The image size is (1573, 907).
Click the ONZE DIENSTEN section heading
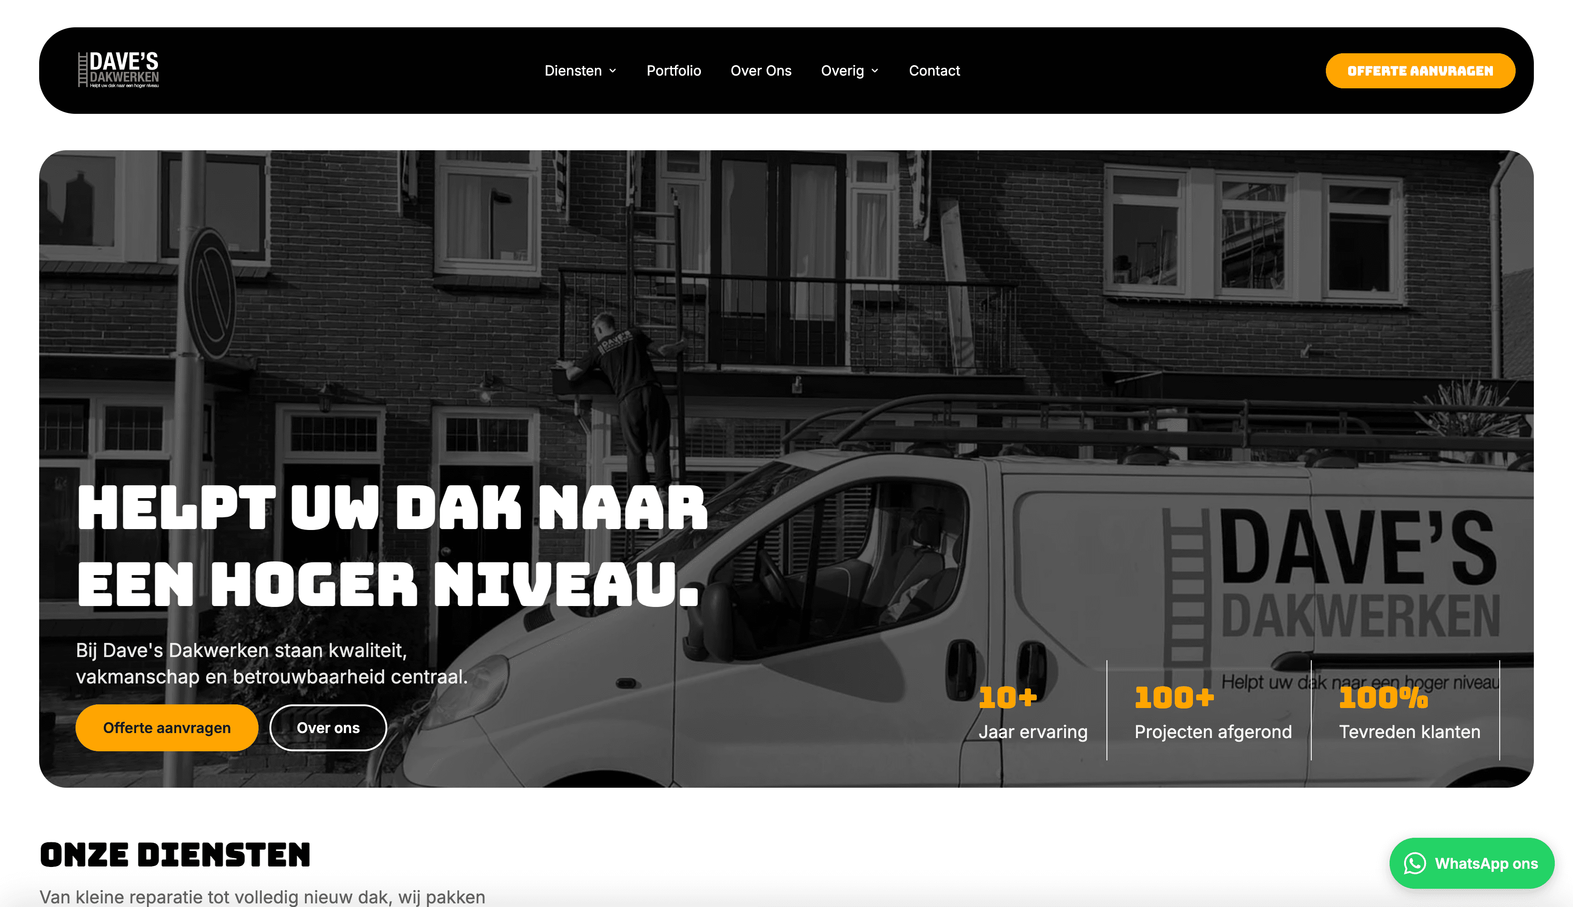[x=175, y=855]
